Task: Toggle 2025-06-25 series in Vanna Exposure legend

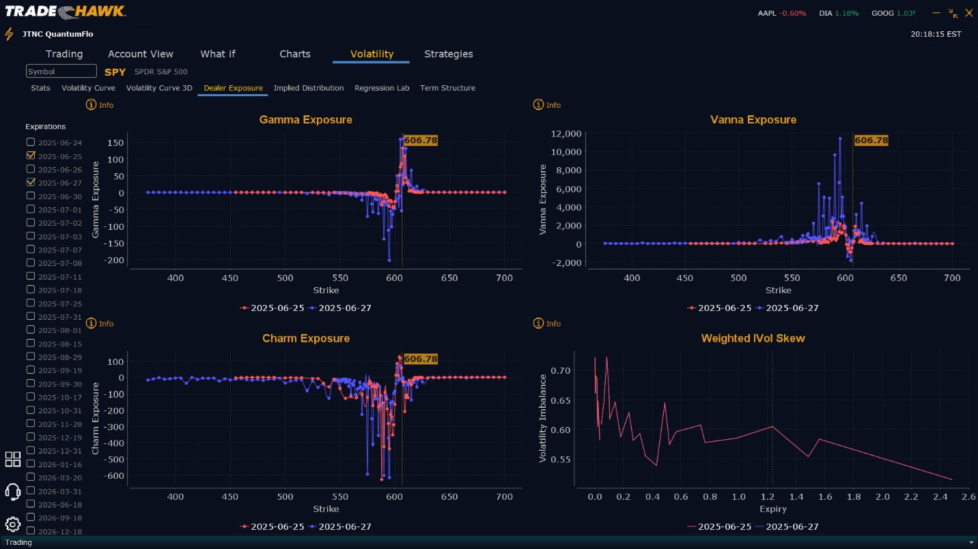Action: pos(720,308)
